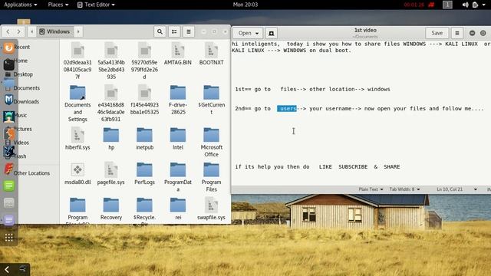Click the search icon in Files toolbar
This screenshot has height=276, width=491.
(x=160, y=31)
